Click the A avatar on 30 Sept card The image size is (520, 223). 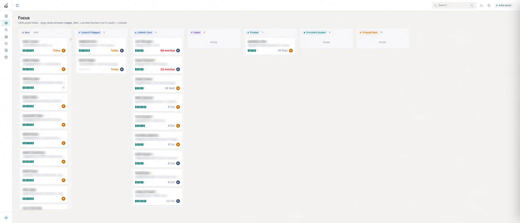[x=291, y=51]
